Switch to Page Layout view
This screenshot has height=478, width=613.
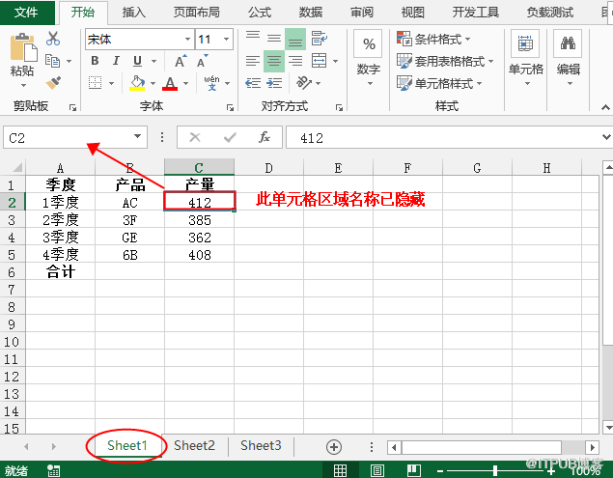376,470
